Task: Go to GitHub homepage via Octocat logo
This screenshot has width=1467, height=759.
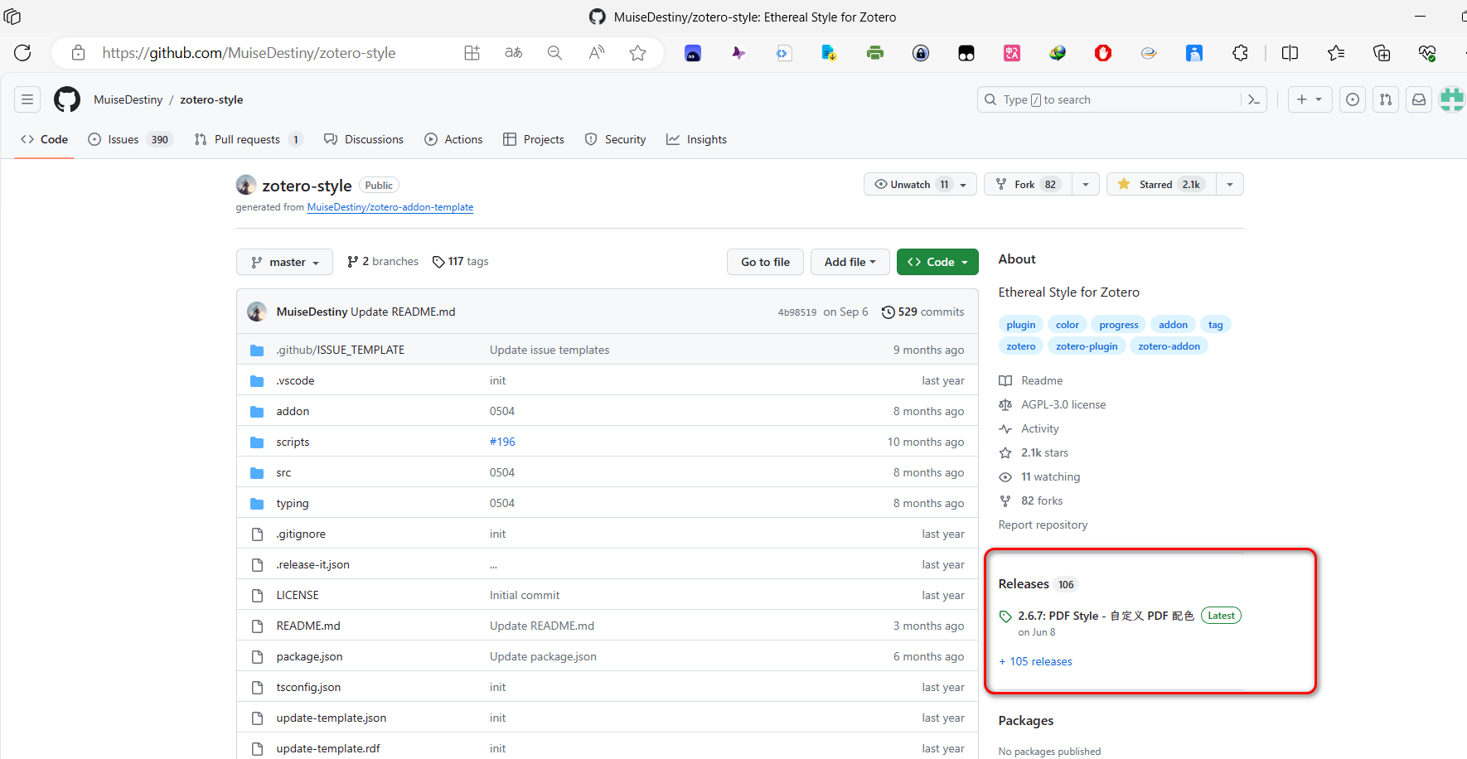Action: tap(67, 99)
